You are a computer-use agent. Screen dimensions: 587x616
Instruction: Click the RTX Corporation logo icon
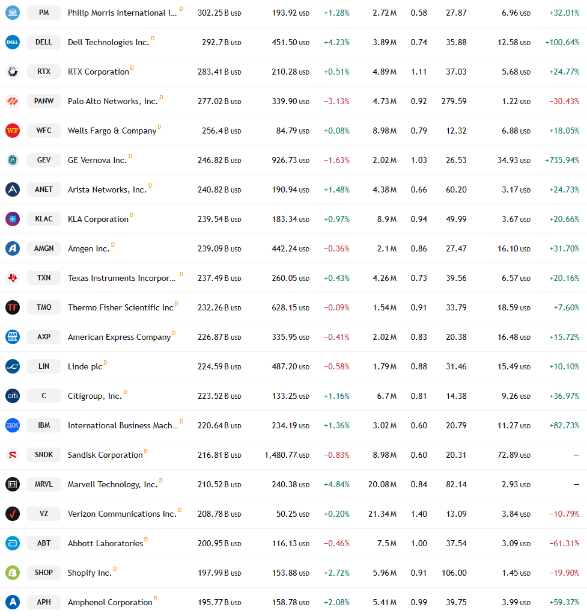13,72
